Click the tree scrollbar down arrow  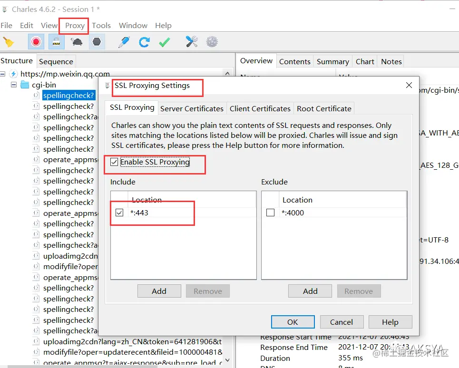[x=227, y=360]
